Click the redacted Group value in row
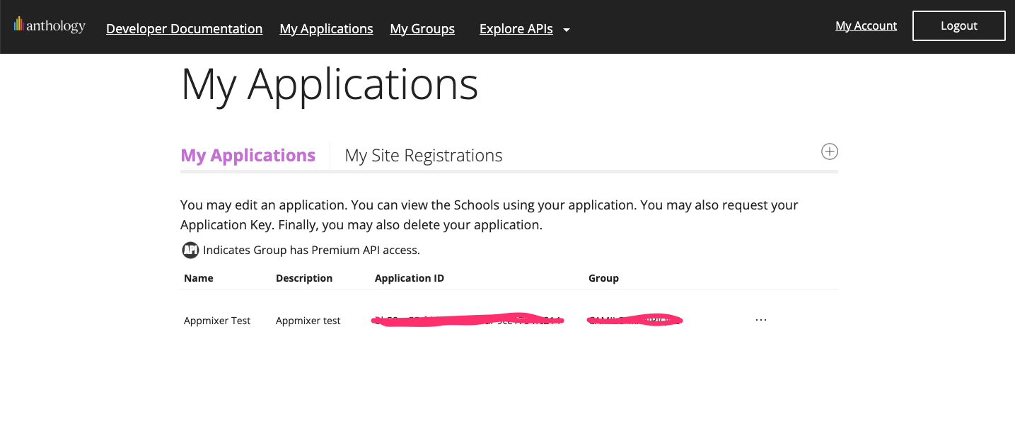Screen dimensions: 1015x436 634,321
